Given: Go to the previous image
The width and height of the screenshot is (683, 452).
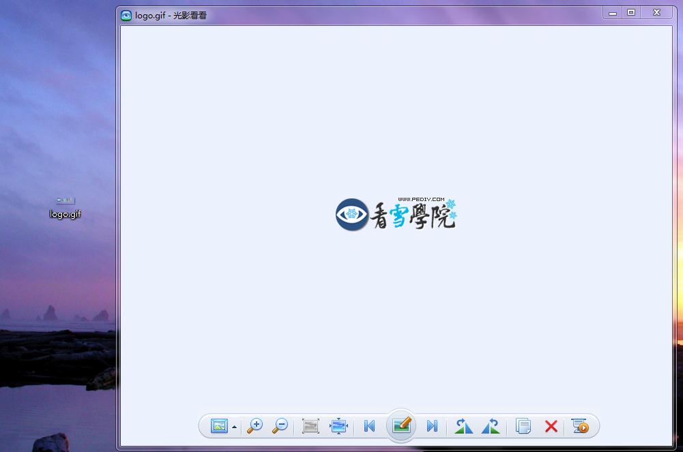Looking at the screenshot, I should pos(369,426).
